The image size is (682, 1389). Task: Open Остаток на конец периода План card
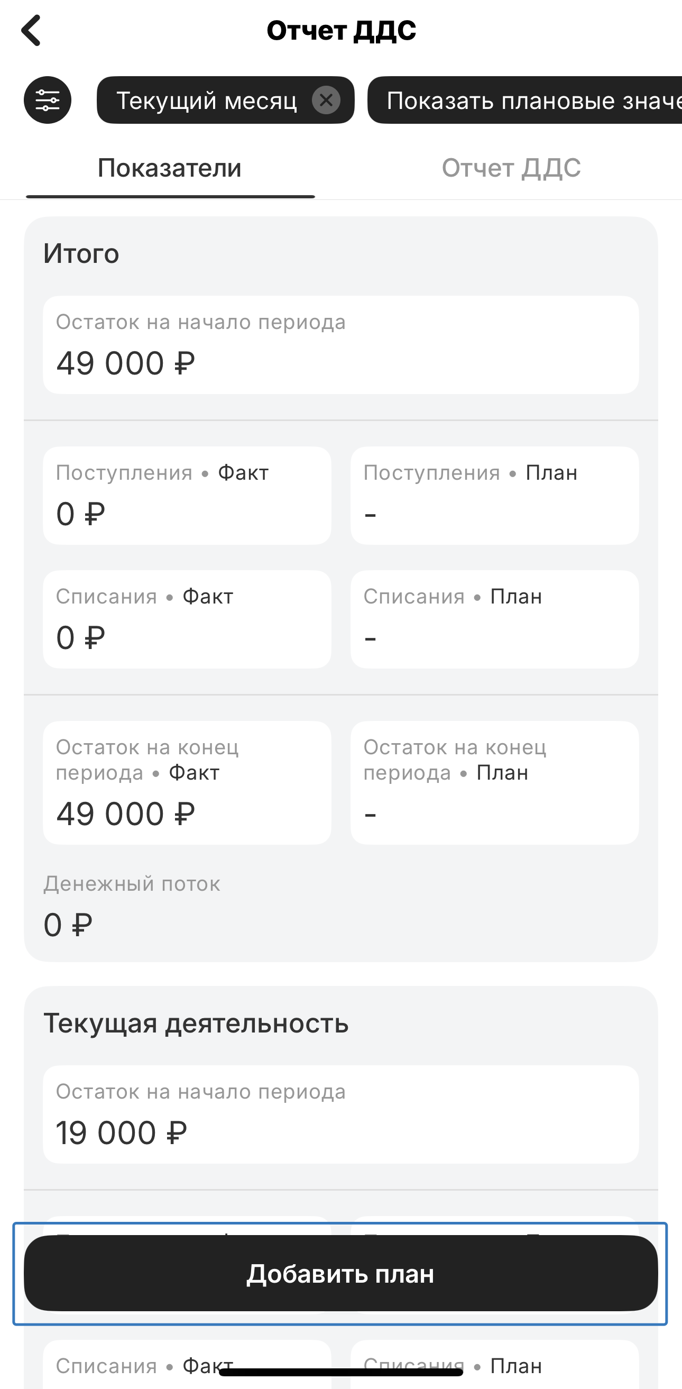494,783
